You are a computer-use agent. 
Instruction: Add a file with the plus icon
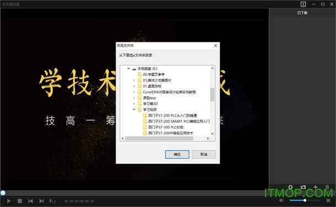[316, 187]
